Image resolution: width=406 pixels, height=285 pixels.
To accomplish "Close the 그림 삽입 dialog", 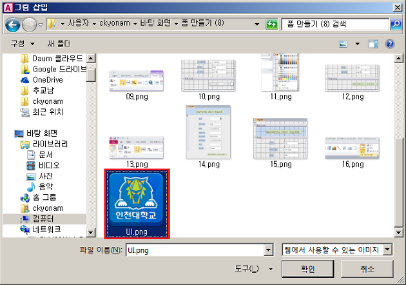I will click(x=398, y=8).
